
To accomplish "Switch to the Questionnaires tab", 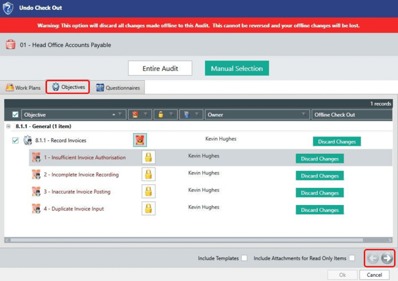I will (x=118, y=88).
